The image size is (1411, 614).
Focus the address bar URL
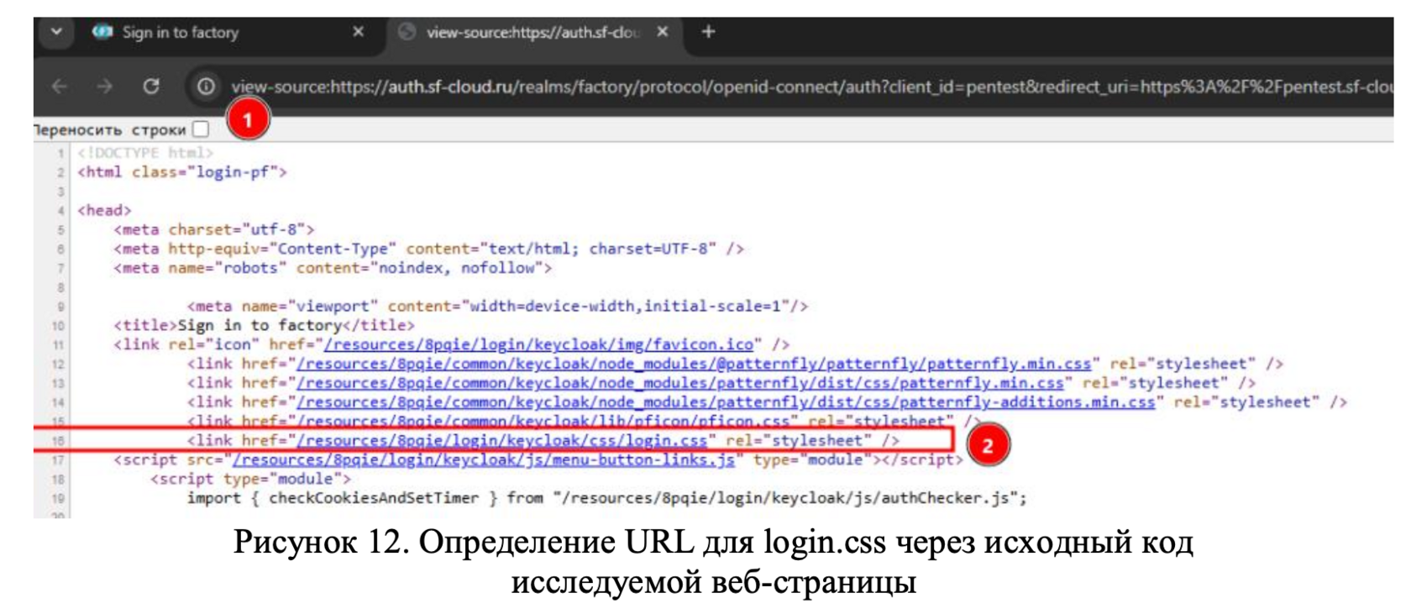810,87
